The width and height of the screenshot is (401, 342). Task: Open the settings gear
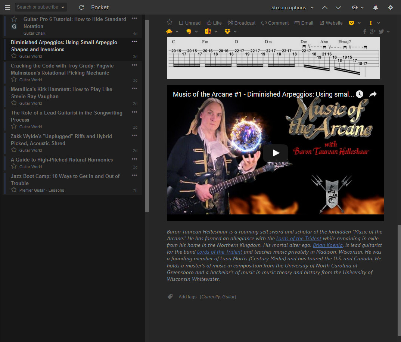(390, 7)
